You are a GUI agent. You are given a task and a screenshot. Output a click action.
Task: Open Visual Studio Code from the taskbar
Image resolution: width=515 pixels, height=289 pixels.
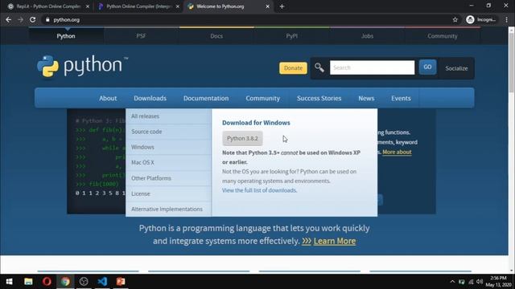(x=102, y=282)
